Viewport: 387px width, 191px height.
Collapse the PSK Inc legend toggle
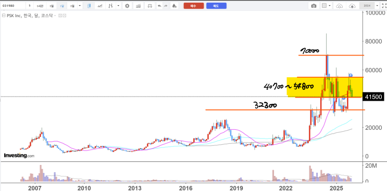(4, 16)
